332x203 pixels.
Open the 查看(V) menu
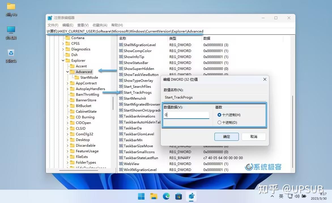point(83,25)
